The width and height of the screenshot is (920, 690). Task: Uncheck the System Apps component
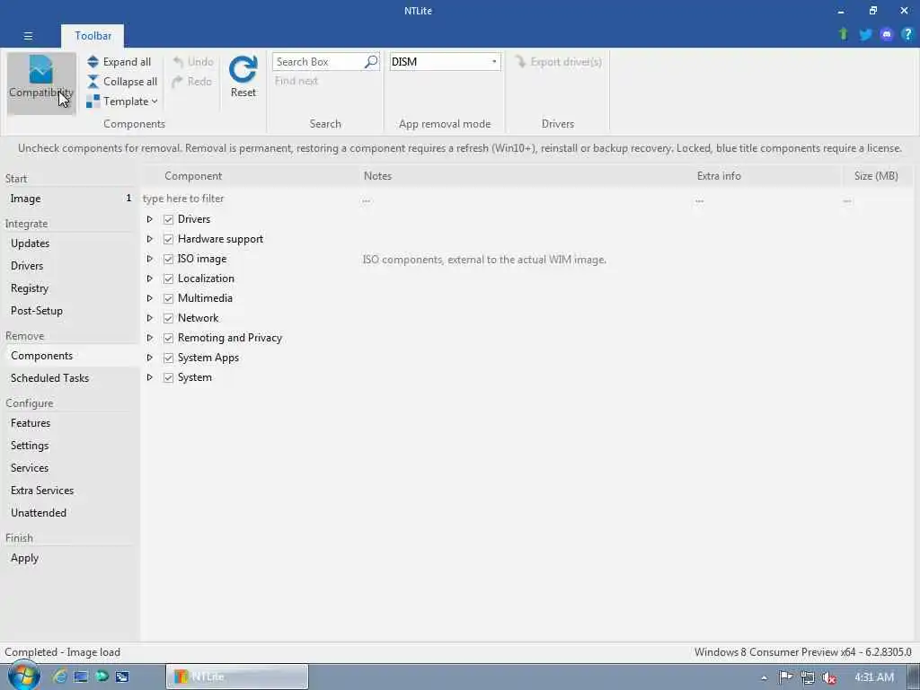click(168, 358)
